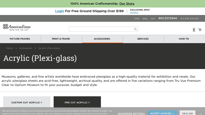Select the Accessories menu tab
The image size is (205, 115).
click(x=102, y=39)
